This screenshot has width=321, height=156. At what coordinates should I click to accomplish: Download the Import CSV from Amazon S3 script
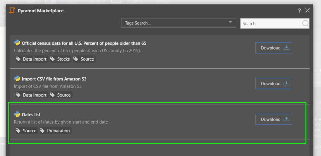pos(274,84)
